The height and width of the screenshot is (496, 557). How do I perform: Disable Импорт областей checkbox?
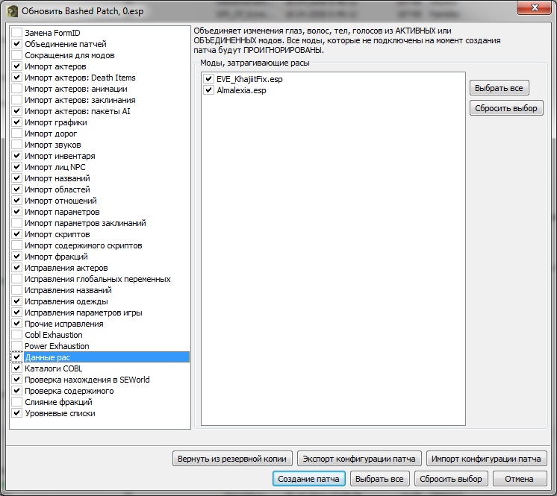(16, 189)
